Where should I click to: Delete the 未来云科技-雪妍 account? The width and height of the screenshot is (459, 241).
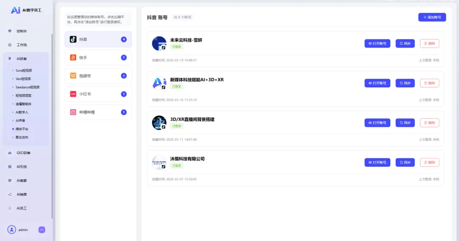click(429, 44)
